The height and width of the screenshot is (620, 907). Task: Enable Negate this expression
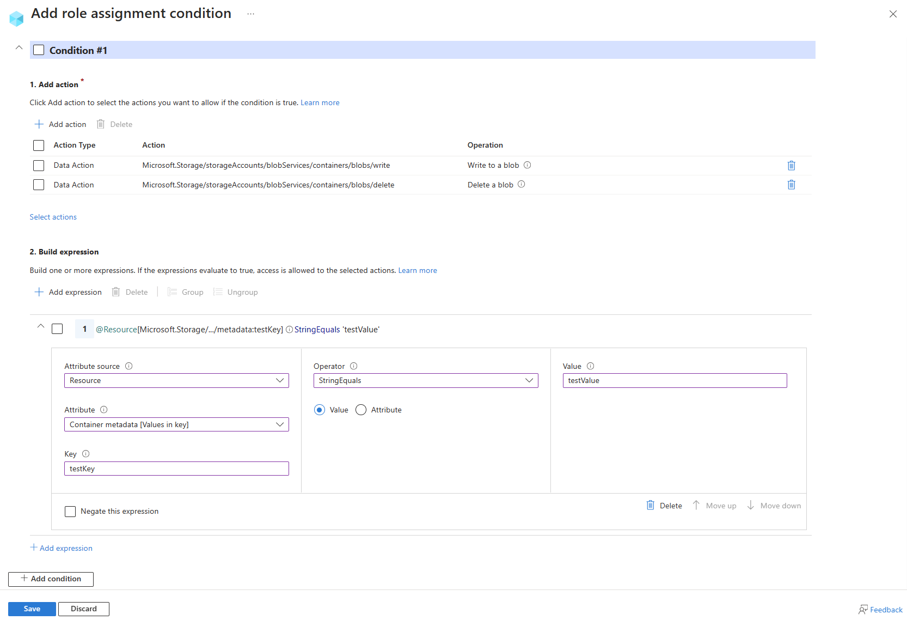[70, 511]
